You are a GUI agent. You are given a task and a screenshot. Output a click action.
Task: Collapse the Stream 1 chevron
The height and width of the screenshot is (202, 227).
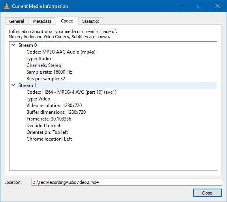coord(13,85)
